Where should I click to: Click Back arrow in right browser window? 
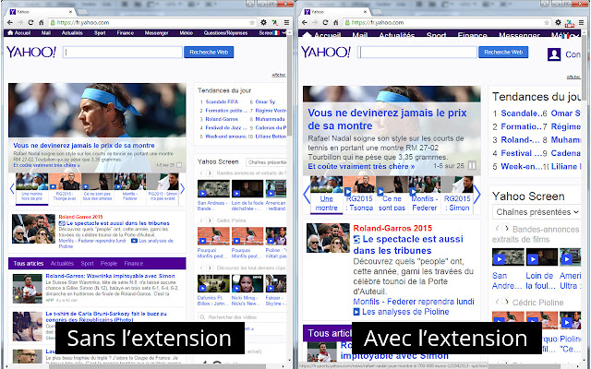305,22
